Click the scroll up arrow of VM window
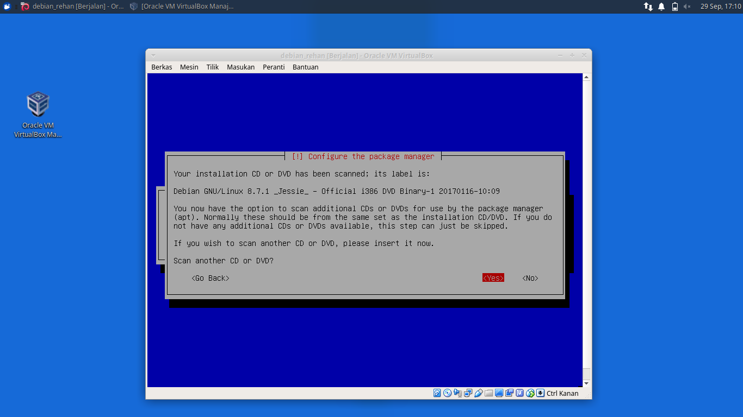The height and width of the screenshot is (417, 743). click(586, 77)
